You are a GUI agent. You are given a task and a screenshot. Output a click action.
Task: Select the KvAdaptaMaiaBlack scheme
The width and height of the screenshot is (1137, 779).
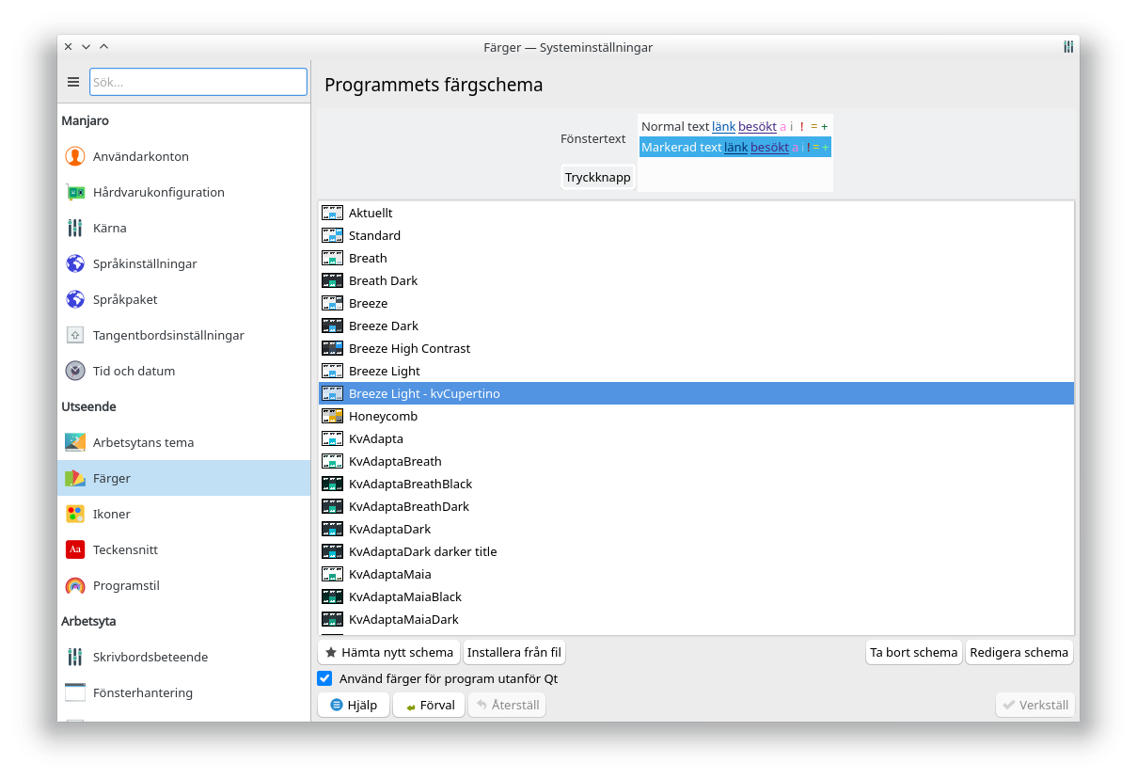(x=696, y=596)
